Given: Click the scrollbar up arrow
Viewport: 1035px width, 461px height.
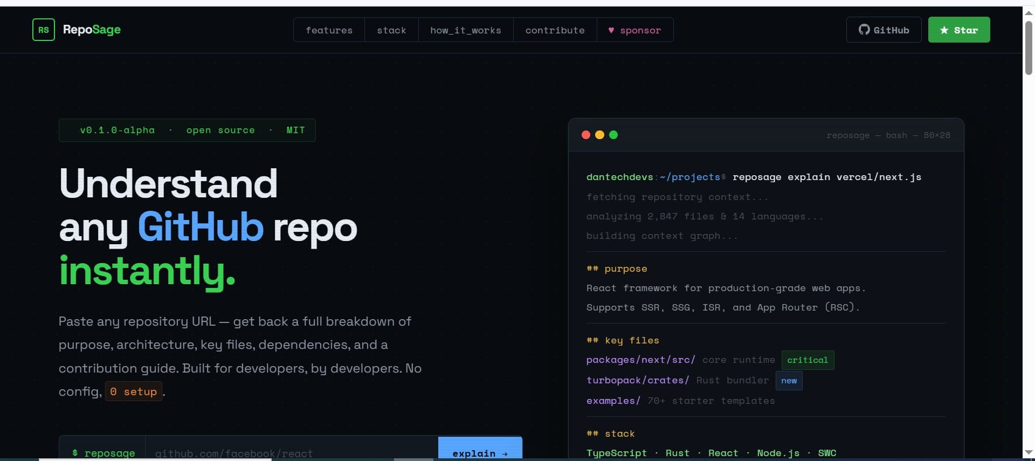Looking at the screenshot, I should click(x=1029, y=12).
